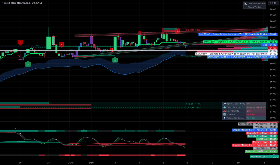The width and height of the screenshot is (280, 165).
Task: Select the Smart Trail Extremity label
Action: [231, 54]
